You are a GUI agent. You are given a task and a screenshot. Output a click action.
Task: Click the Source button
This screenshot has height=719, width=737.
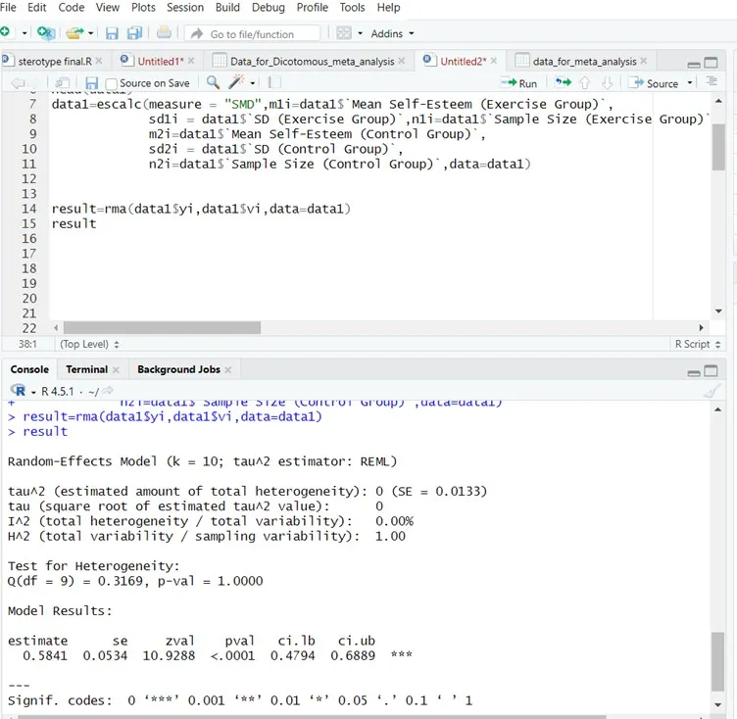coord(655,83)
